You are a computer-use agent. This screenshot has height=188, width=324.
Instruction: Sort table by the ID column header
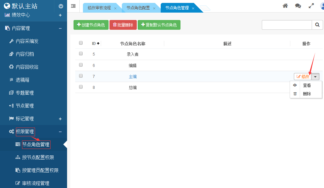(95, 44)
